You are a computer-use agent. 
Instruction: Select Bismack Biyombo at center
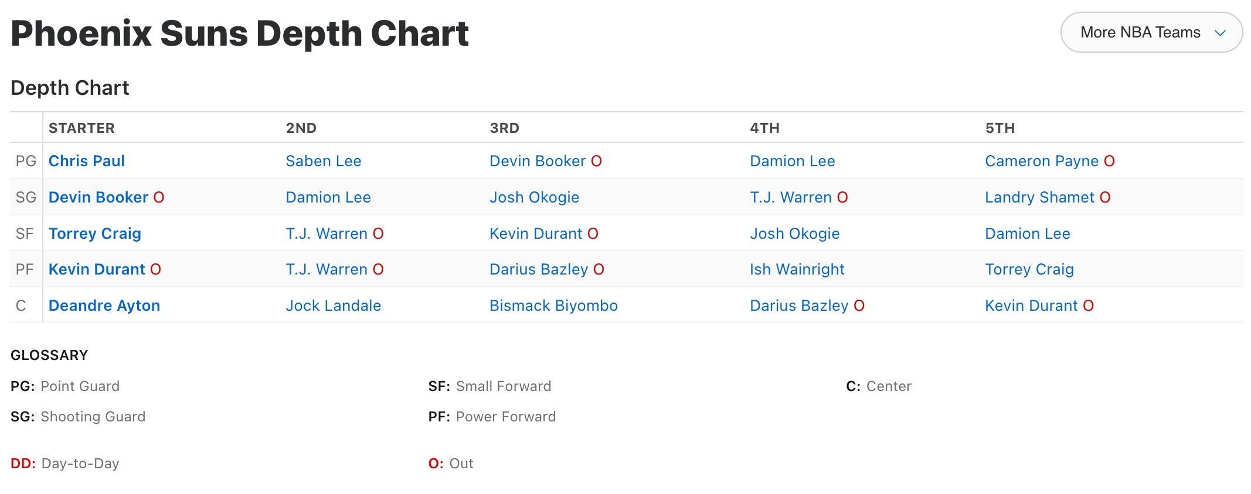tap(553, 306)
